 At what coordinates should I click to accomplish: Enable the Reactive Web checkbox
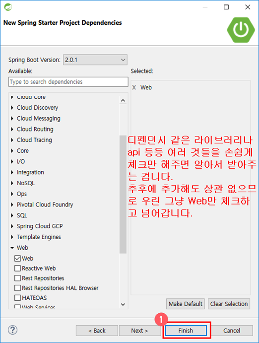[x=17, y=268]
